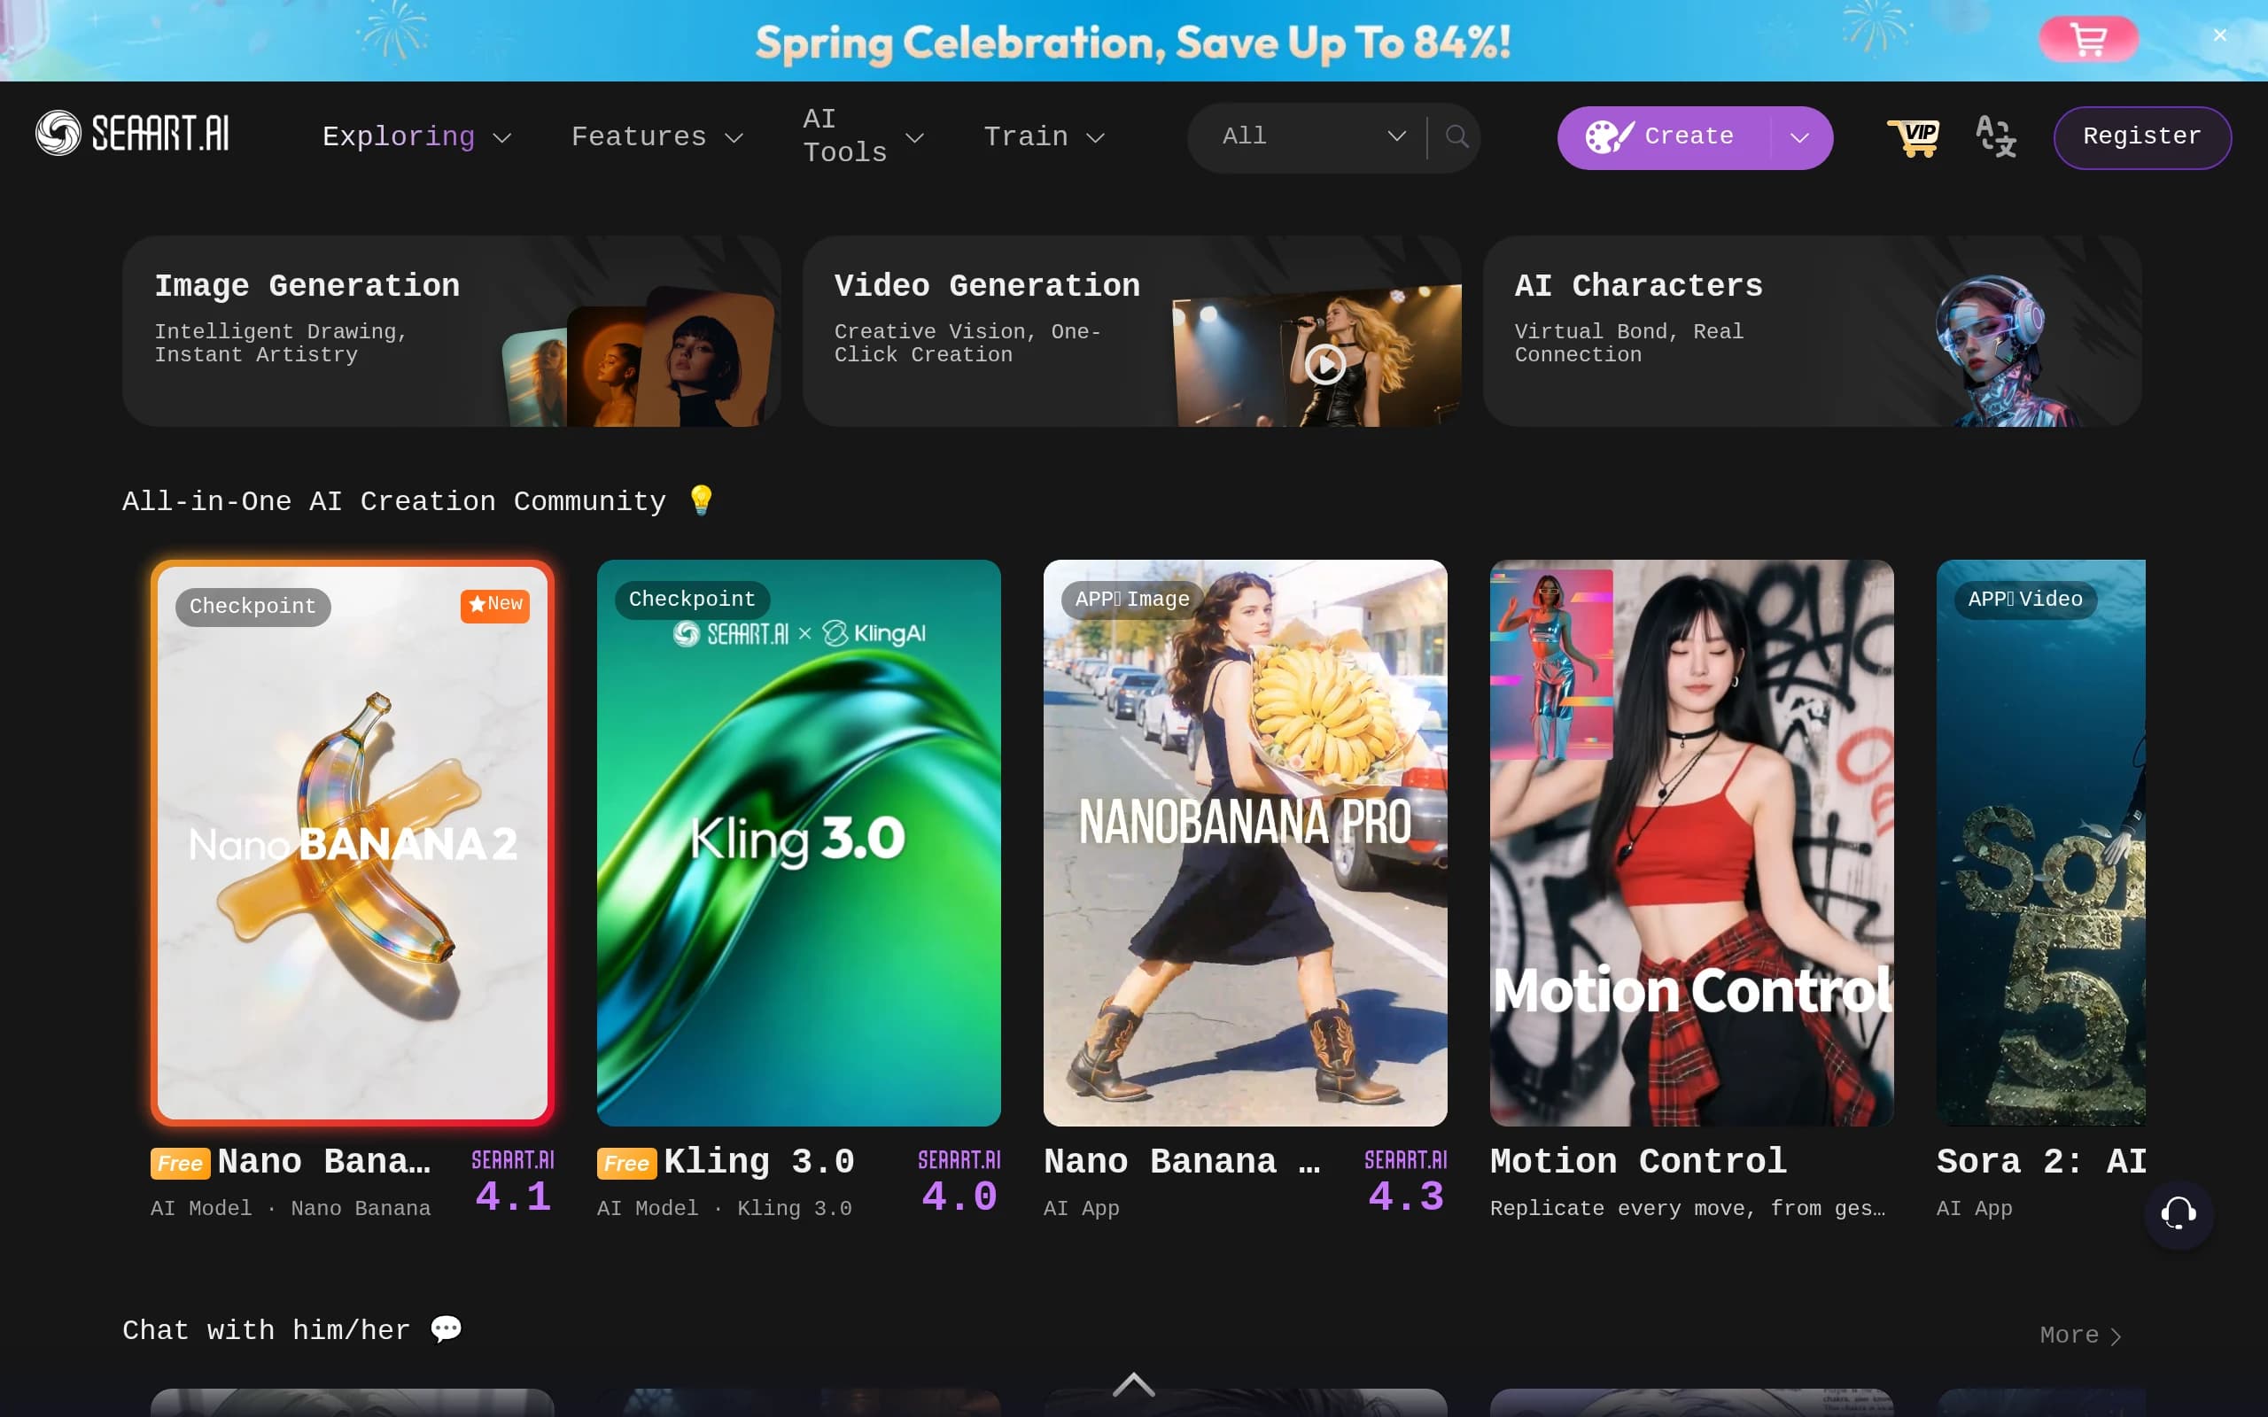Click the More link in the Chat section
2268x1417 pixels.
(2080, 1335)
